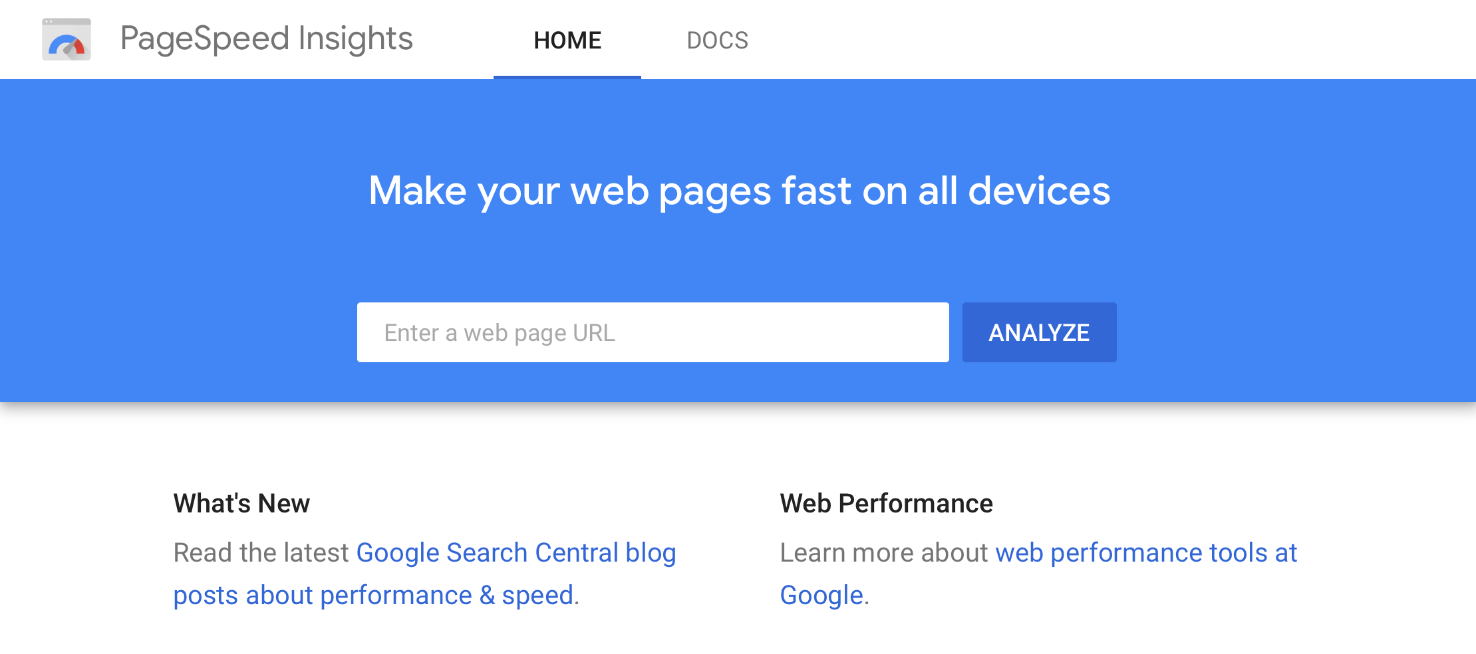1476x654 pixels.
Task: Click the word Google ending the performance link
Action: (821, 596)
